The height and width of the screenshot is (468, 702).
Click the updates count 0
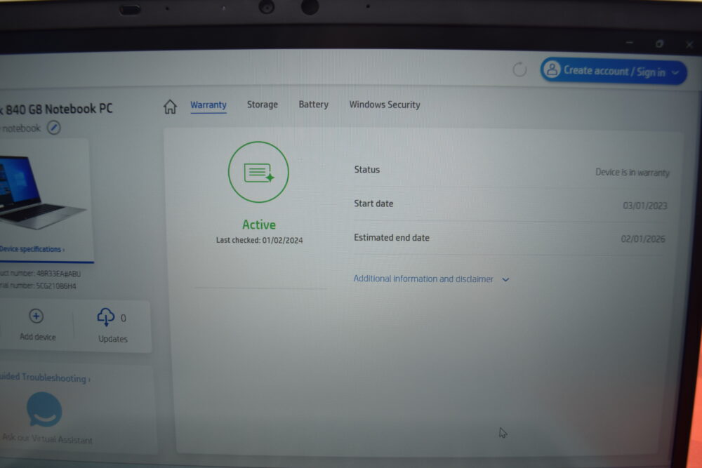(123, 318)
